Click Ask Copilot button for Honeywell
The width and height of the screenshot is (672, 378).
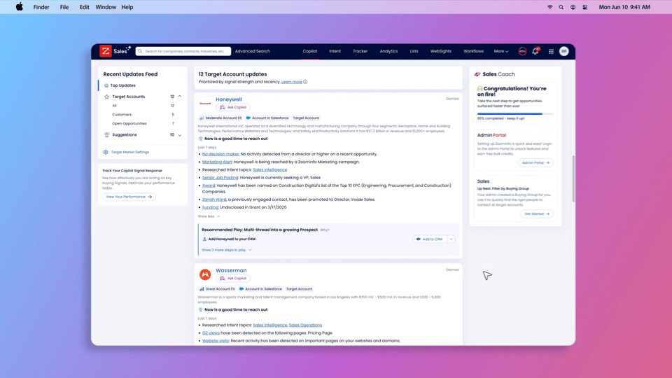(233, 108)
